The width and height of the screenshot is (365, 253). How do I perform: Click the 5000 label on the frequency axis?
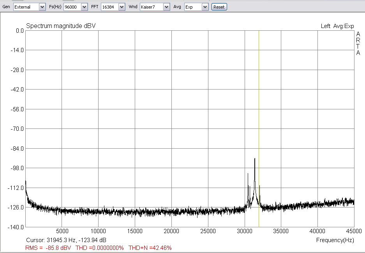click(x=62, y=231)
